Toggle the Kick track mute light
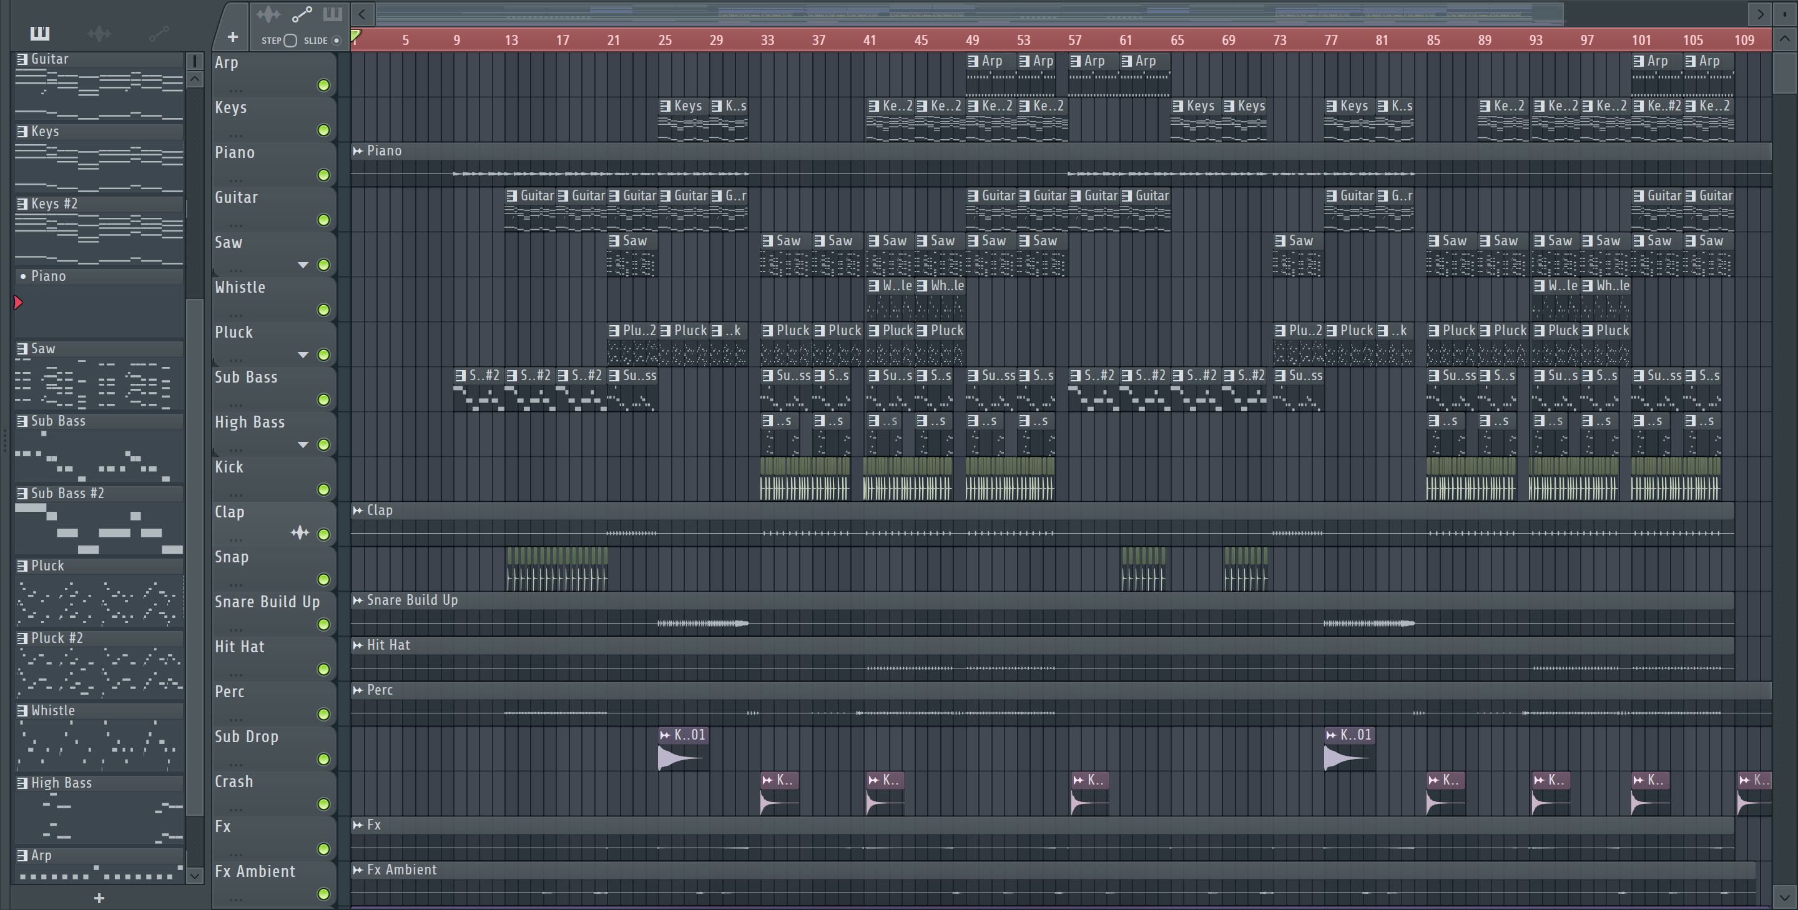Screen dimensions: 1798x910 coord(323,490)
